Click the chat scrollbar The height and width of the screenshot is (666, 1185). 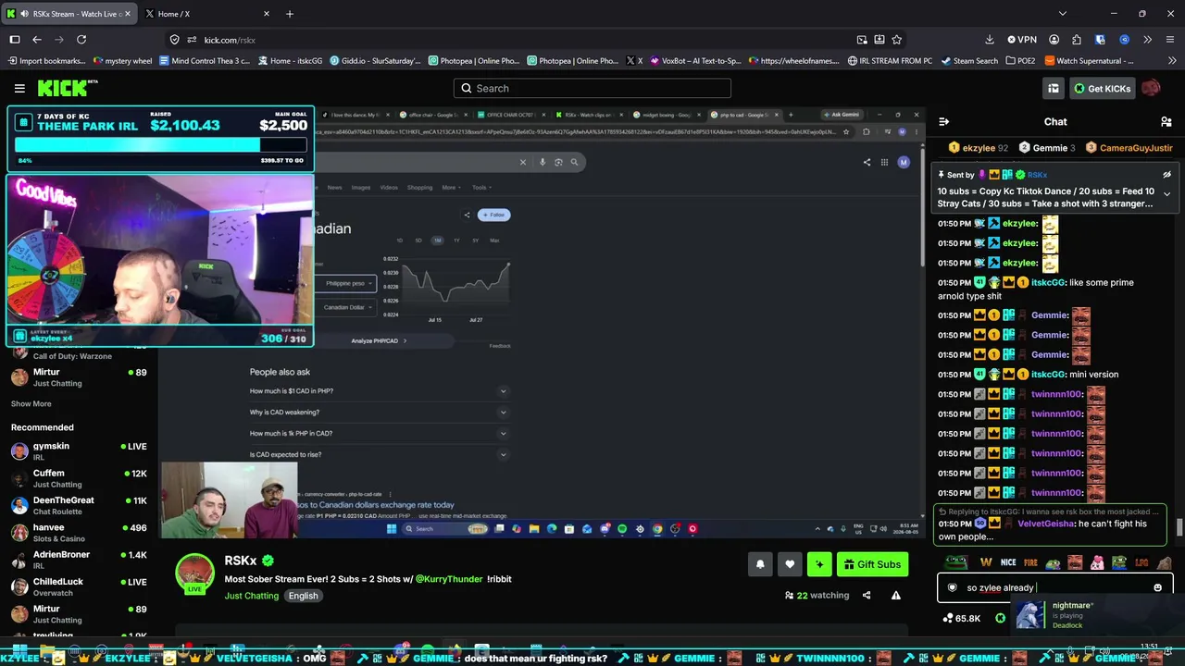[x=1179, y=527]
